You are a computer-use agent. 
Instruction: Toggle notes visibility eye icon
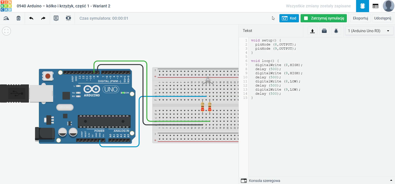68,18
